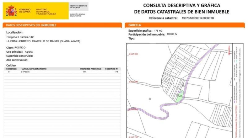248x138 pixels.
Task: Click the '4.547.900' coordinate label on map
Action: coord(133,54)
